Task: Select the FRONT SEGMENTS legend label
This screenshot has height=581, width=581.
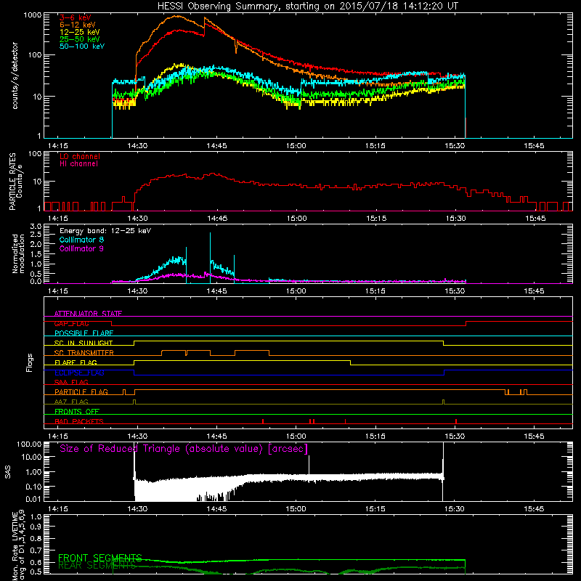Action: [100, 558]
